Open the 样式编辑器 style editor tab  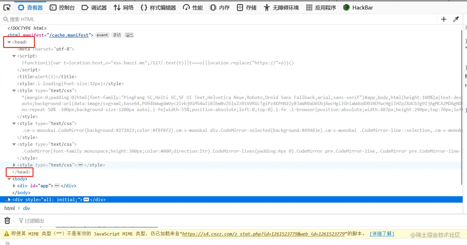tap(158, 8)
